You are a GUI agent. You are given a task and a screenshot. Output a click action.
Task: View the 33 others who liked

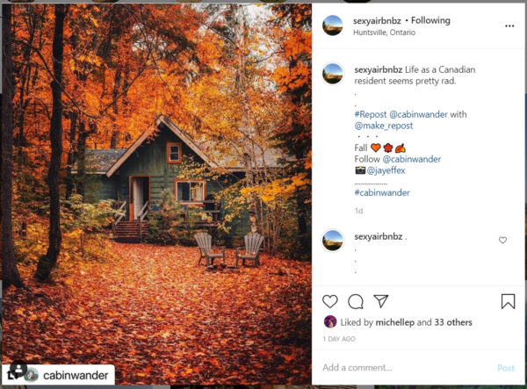tap(453, 322)
